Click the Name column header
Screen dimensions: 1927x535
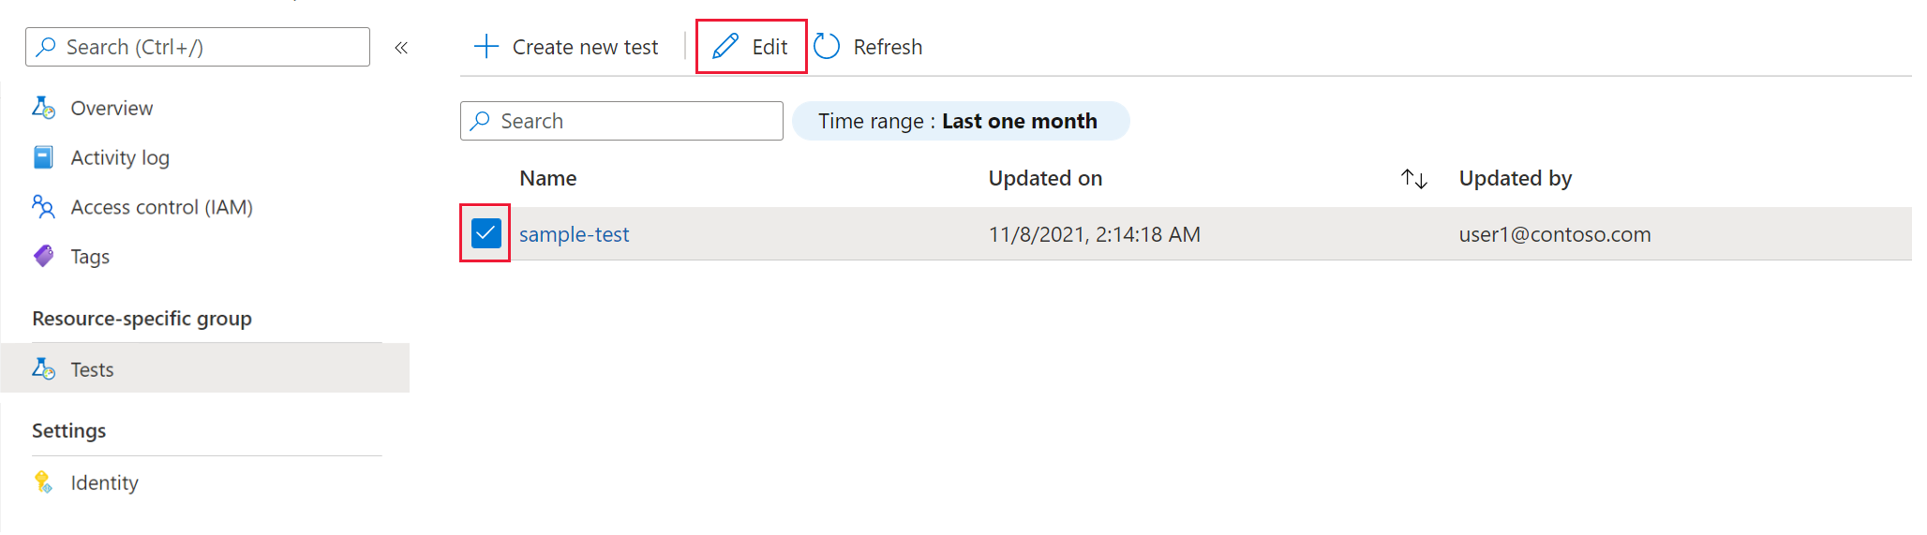coord(548,178)
